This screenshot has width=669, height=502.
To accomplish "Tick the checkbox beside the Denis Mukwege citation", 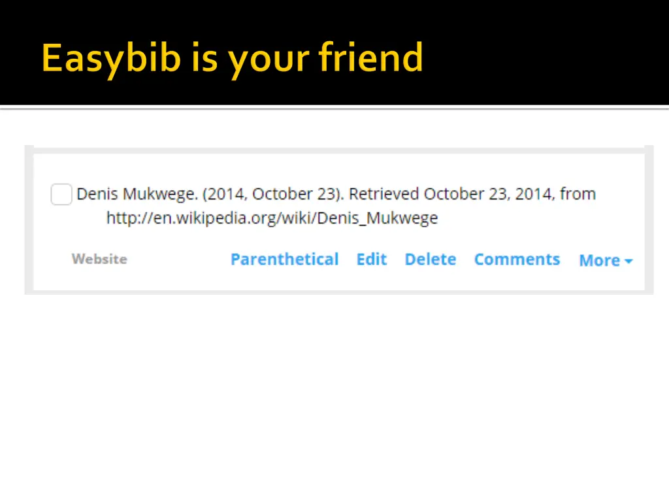I will pyautogui.click(x=61, y=194).
